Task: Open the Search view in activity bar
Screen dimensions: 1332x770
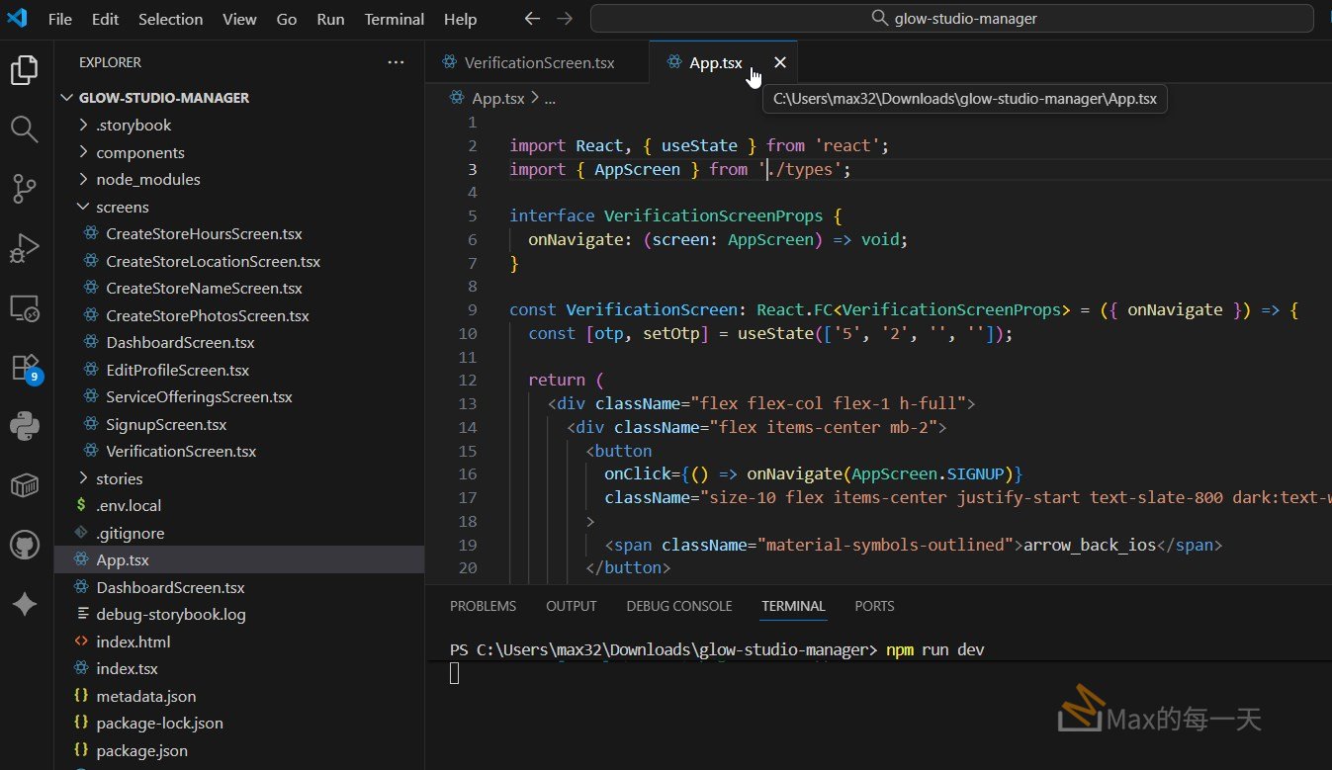Action: 25,129
